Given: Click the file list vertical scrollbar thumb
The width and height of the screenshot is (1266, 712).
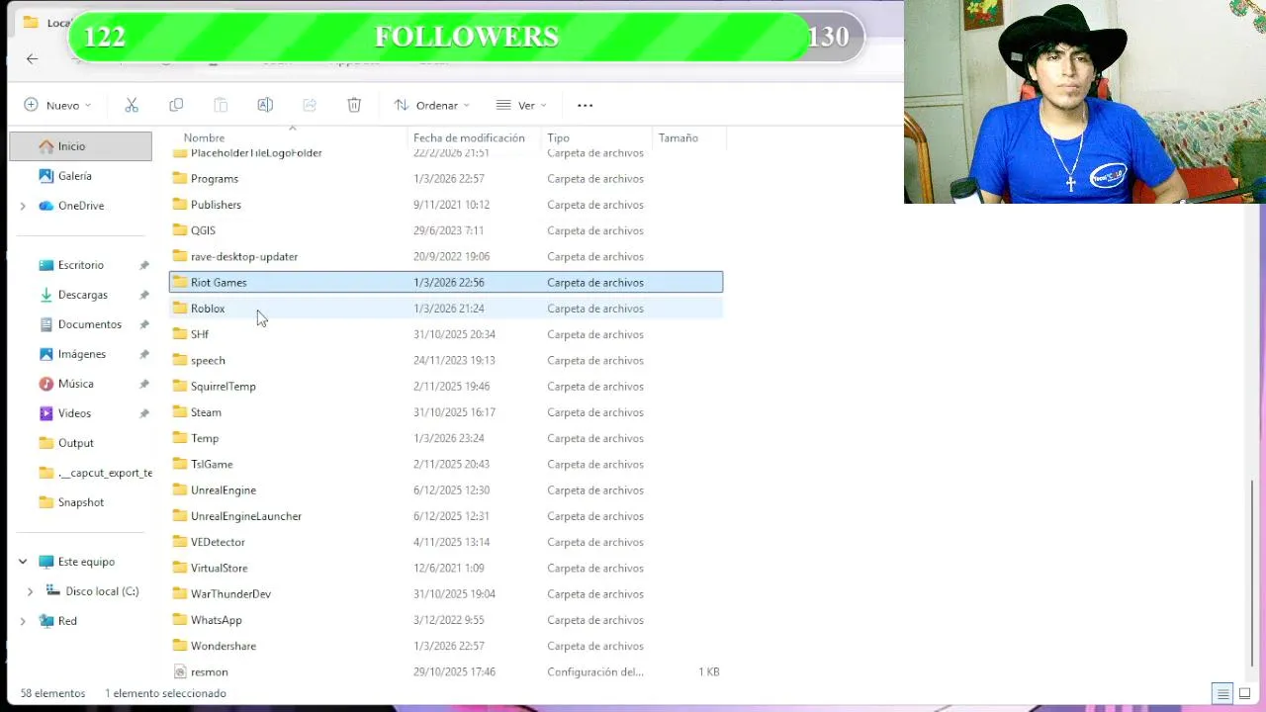Looking at the screenshot, I should pyautogui.click(x=1253, y=574).
